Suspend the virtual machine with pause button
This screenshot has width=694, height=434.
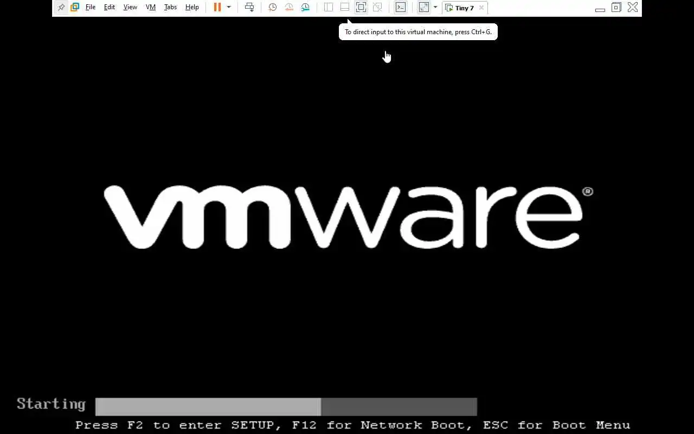tap(217, 8)
